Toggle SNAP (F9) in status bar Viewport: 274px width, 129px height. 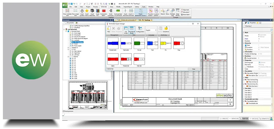tap(244, 118)
